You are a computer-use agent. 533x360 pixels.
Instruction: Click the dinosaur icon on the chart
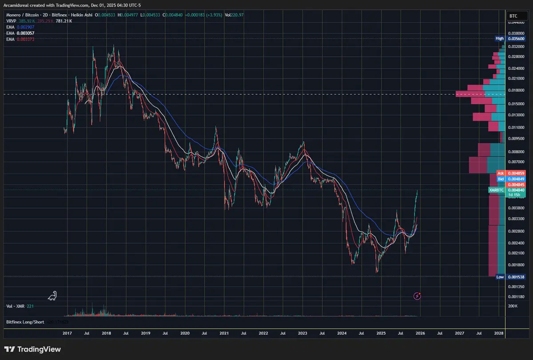click(x=52, y=295)
